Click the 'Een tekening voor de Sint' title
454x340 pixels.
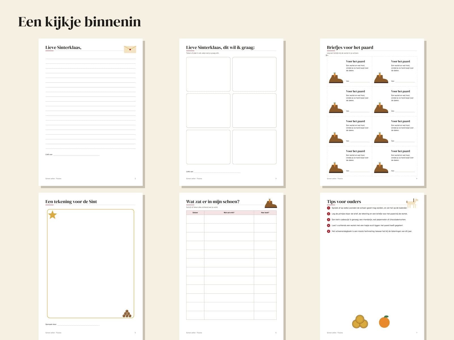pos(71,202)
